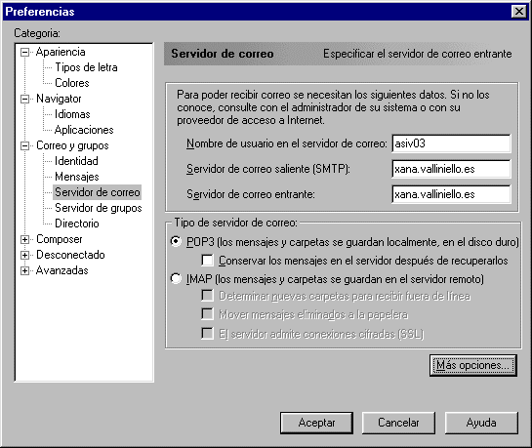Dismiss the dialog with the Cancelar button
Viewport: 532px width, 448px height.
[398, 423]
